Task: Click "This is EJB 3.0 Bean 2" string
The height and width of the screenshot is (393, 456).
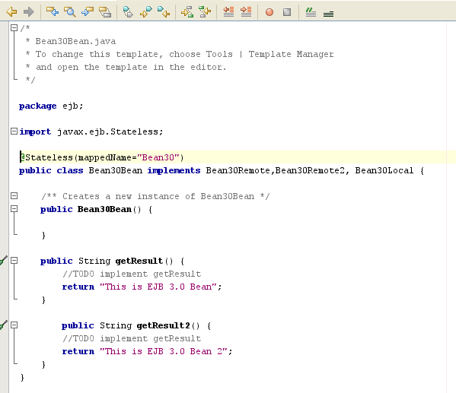Action: [164, 351]
